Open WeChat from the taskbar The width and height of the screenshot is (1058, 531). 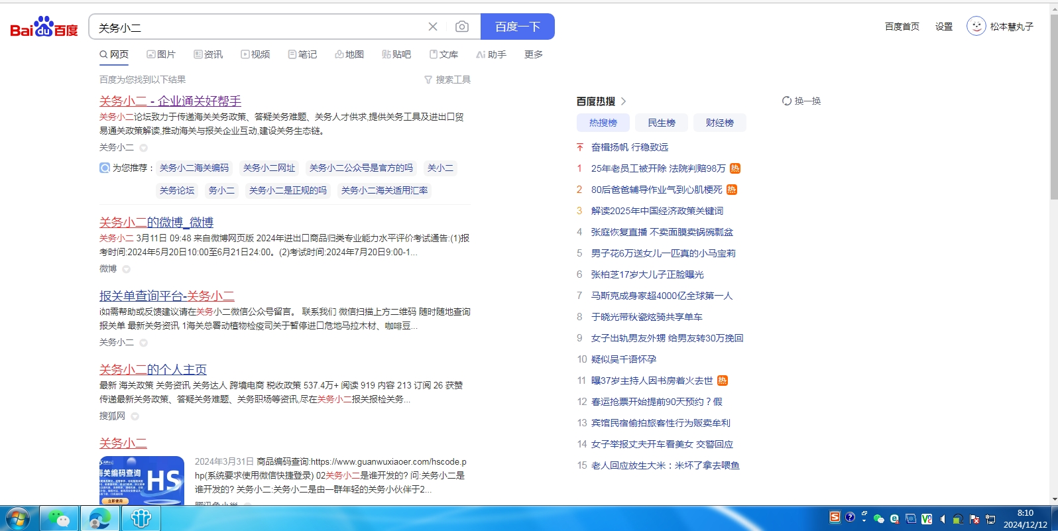(x=60, y=518)
